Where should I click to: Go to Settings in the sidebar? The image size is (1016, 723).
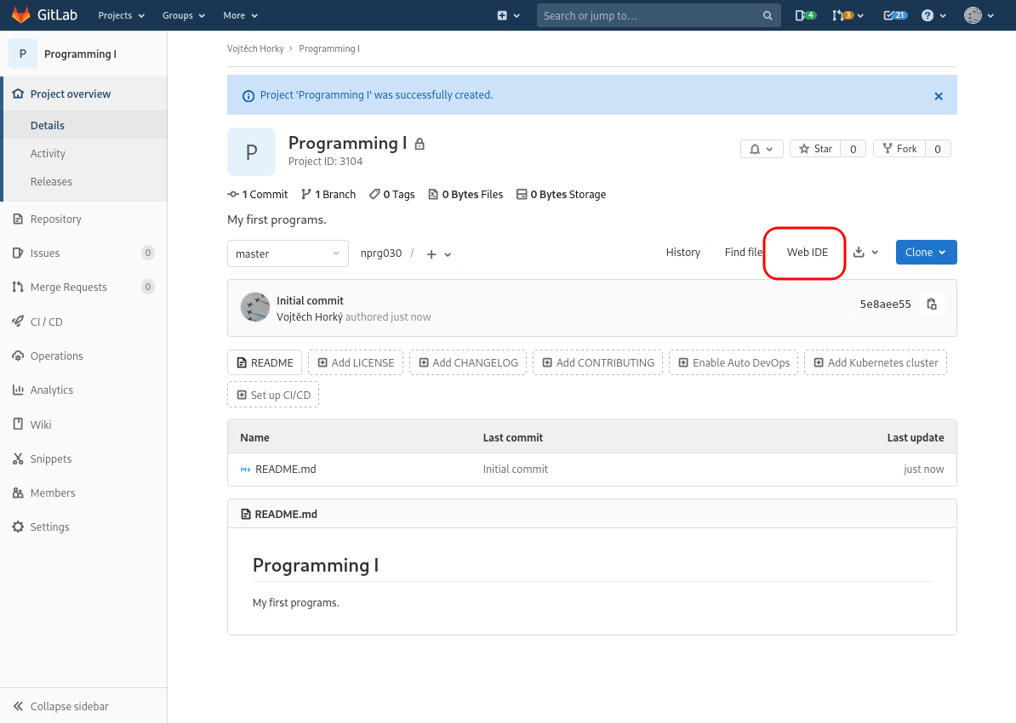pyautogui.click(x=49, y=527)
